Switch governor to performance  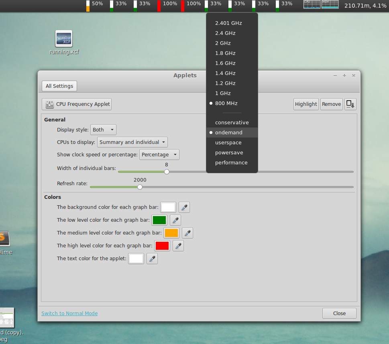coord(232,162)
